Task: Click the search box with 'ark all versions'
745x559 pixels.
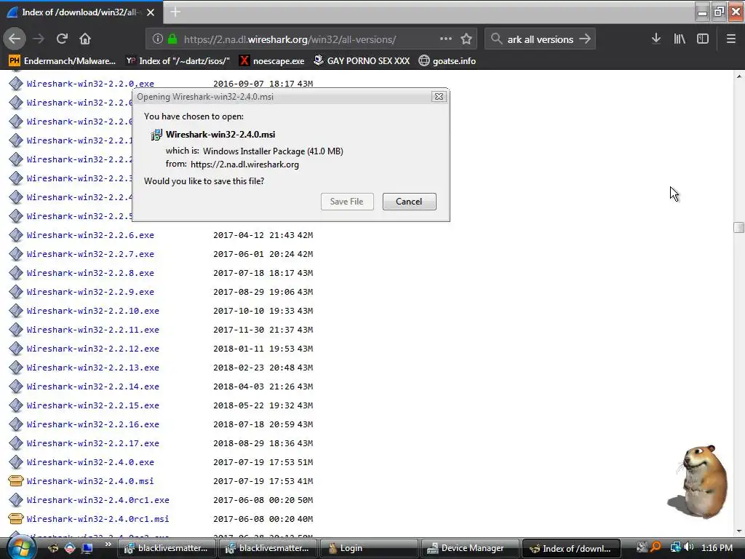Action: point(540,39)
